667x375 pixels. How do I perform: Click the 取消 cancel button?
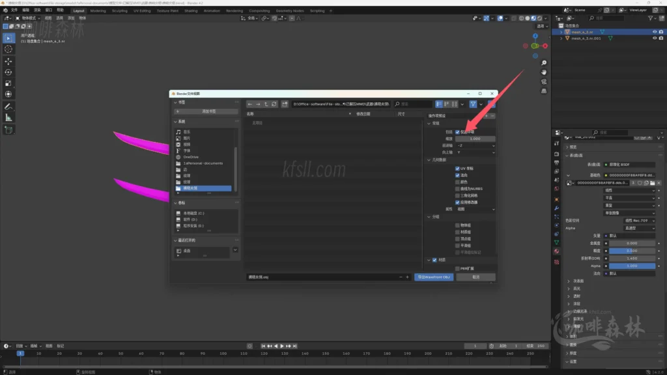475,277
